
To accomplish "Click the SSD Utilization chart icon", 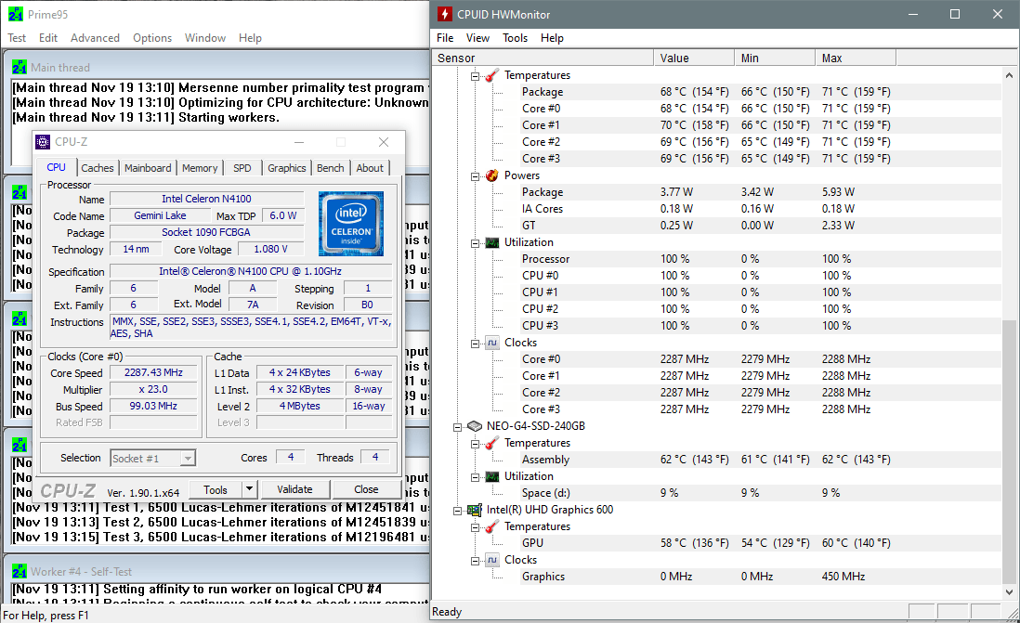I will (x=492, y=476).
